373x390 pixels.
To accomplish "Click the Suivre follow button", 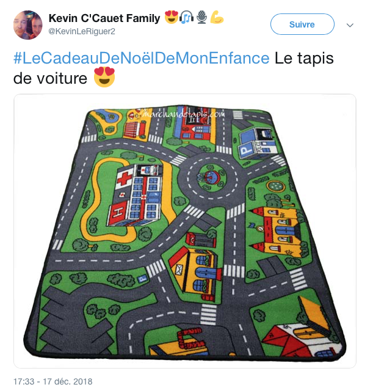I will [302, 24].
